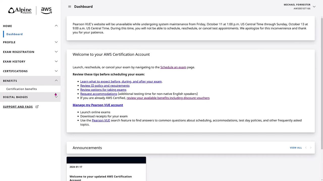The width and height of the screenshot is (323, 181).
Task: Open Certification benefits menu item
Action: [21, 89]
